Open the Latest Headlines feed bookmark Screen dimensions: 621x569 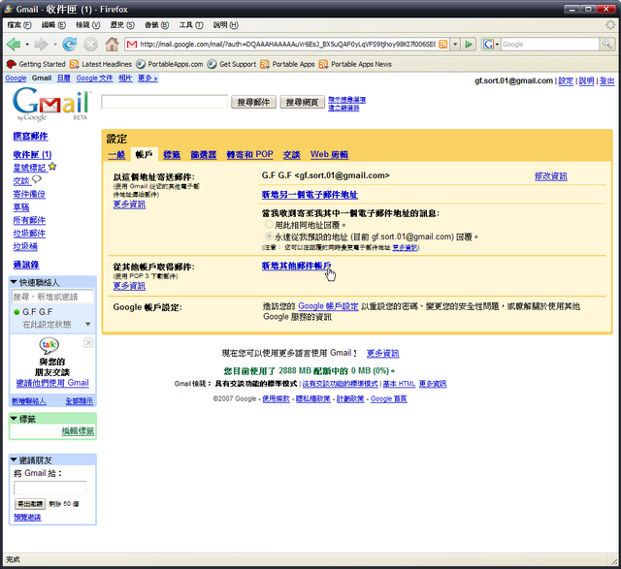click(101, 64)
